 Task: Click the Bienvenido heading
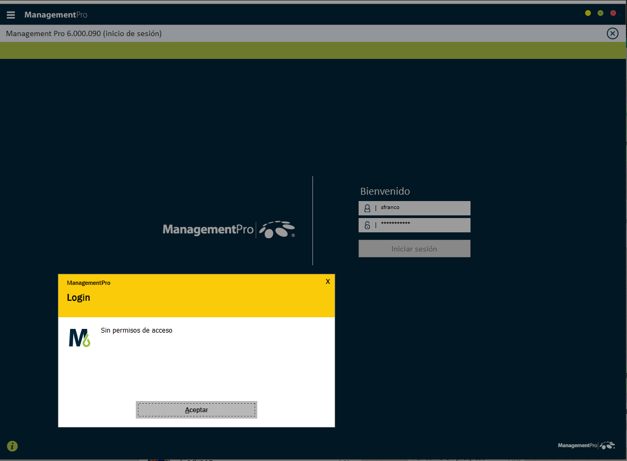tap(385, 191)
